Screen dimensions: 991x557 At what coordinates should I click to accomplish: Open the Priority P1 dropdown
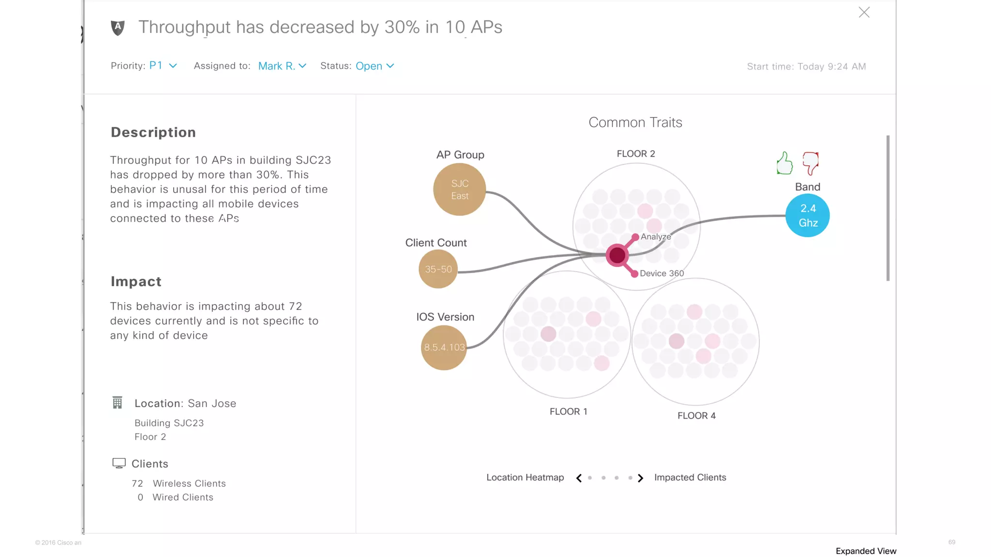(163, 66)
